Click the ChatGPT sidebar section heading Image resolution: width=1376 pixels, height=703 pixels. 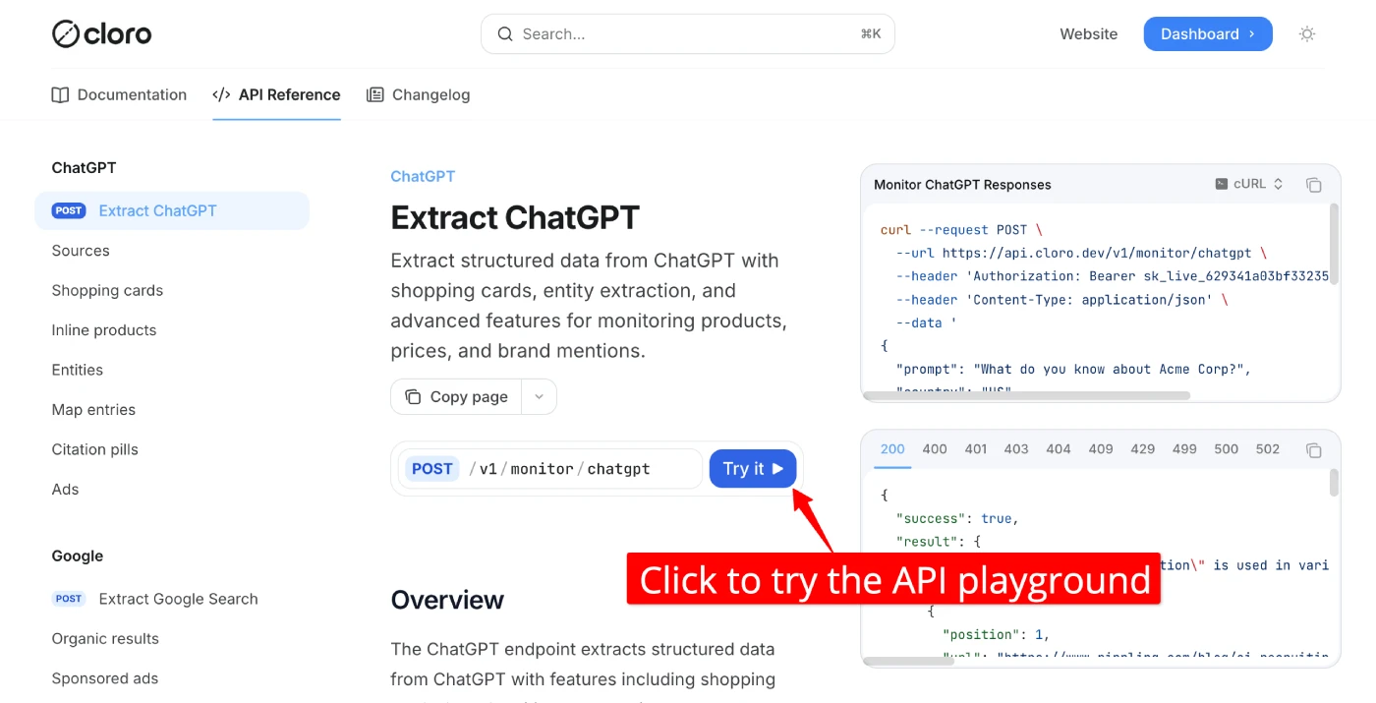click(x=84, y=168)
